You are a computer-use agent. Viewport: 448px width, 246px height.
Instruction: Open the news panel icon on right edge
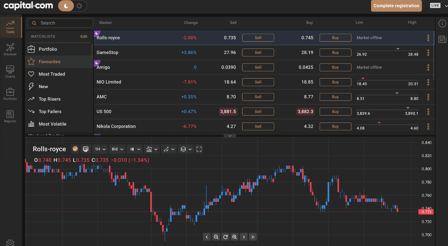coord(442,39)
